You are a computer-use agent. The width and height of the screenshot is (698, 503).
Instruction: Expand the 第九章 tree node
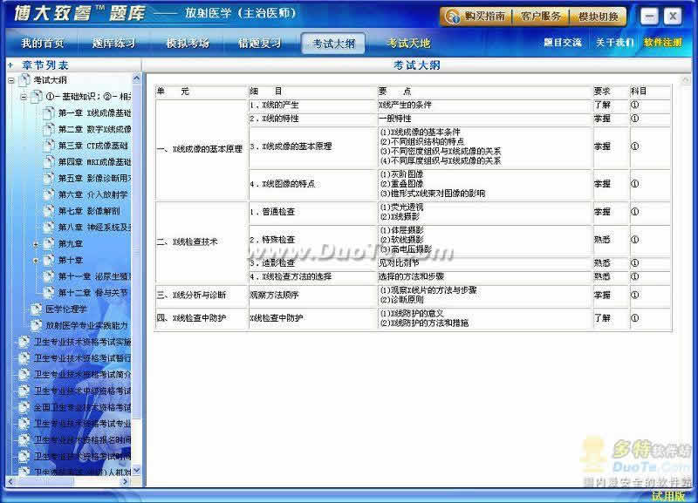tap(36, 243)
